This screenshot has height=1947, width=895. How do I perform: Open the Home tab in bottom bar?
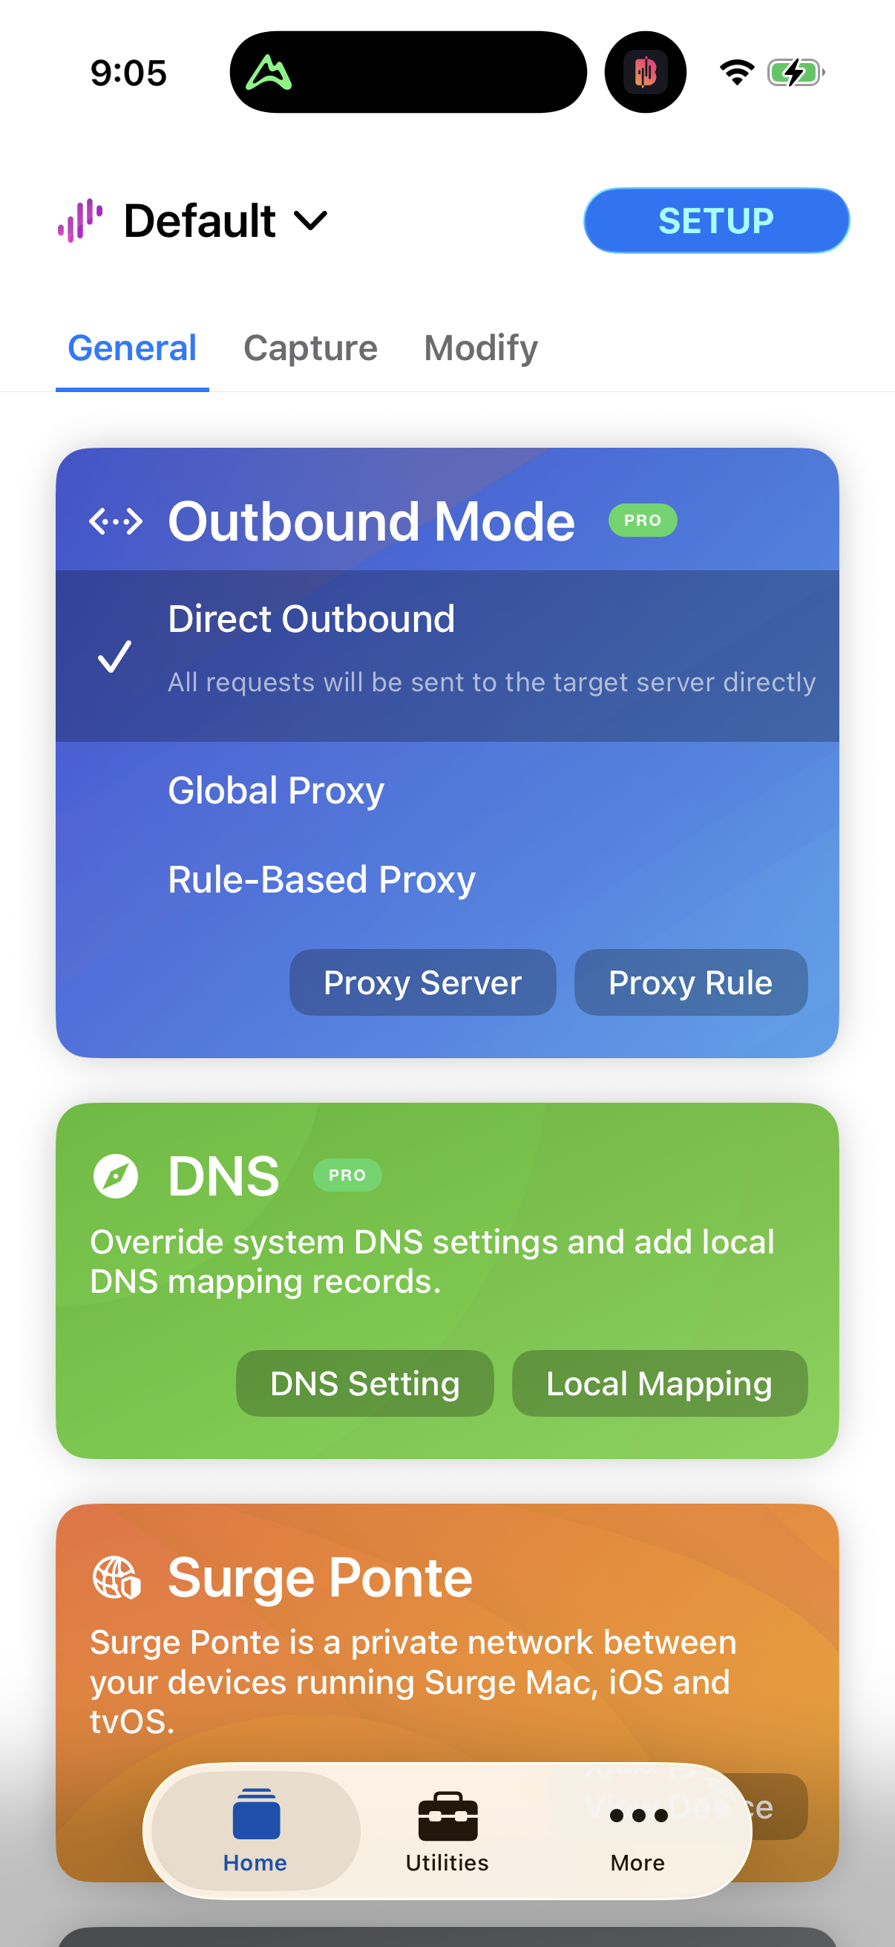(x=255, y=1831)
